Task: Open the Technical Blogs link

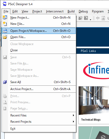Action: click(91, 120)
